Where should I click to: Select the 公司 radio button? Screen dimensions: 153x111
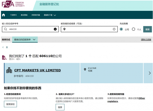[121, 29]
